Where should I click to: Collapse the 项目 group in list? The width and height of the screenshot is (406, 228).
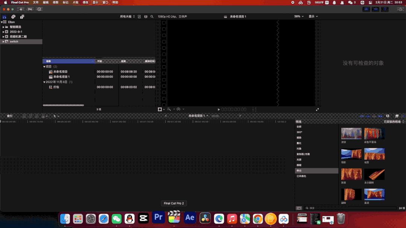click(x=44, y=66)
